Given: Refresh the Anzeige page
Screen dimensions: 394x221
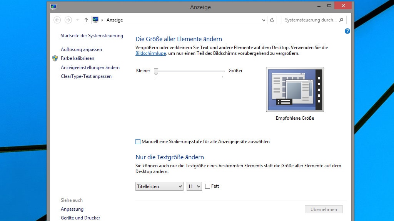Looking at the screenshot, I should point(272,20).
